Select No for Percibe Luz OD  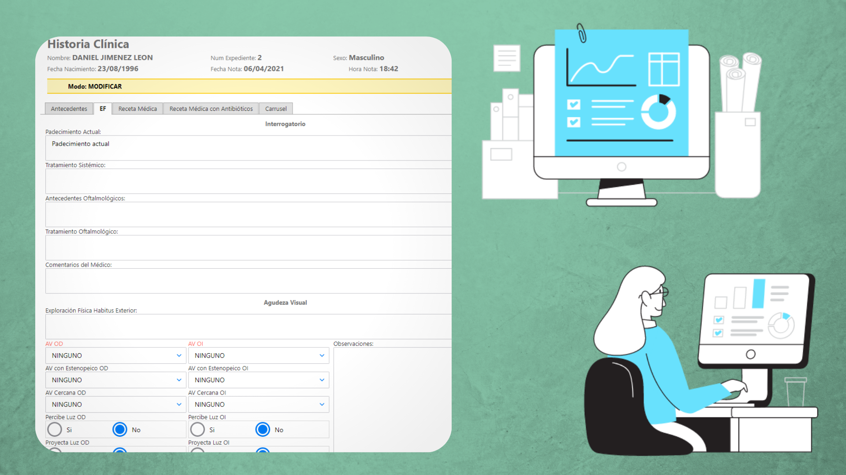[120, 429]
